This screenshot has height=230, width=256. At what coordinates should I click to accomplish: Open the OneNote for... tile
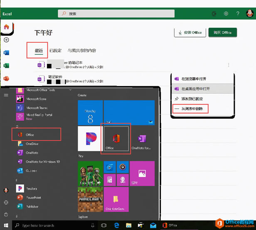pyautogui.click(x=142, y=139)
